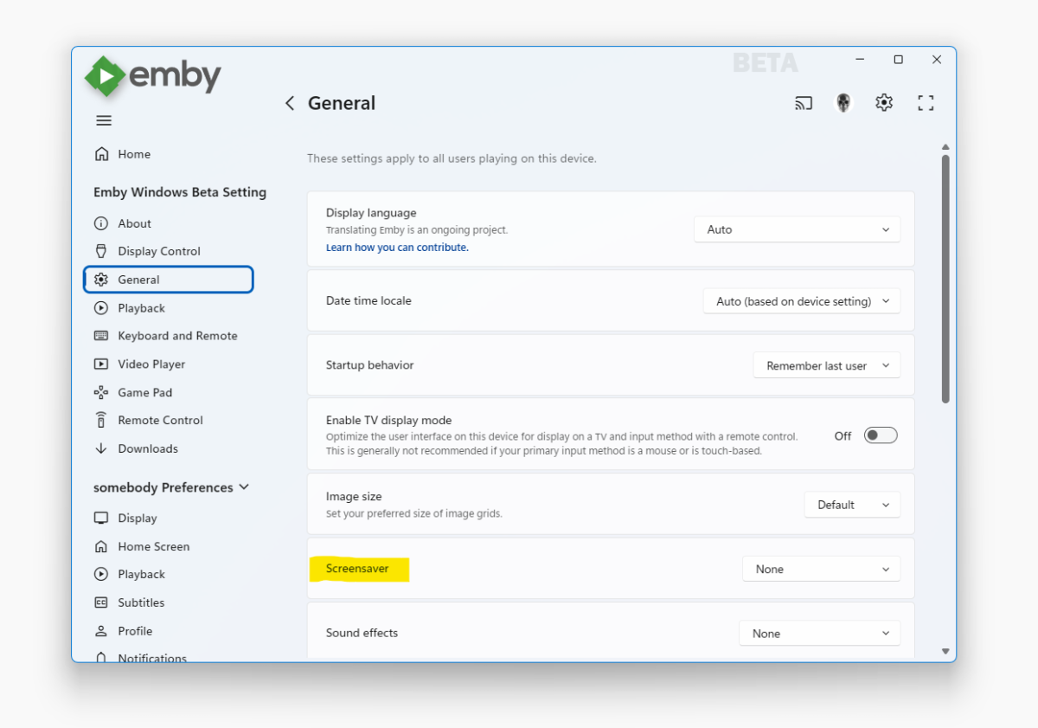Screen dimensions: 1038x728
Task: Maximize the Emby window
Action: [898, 60]
